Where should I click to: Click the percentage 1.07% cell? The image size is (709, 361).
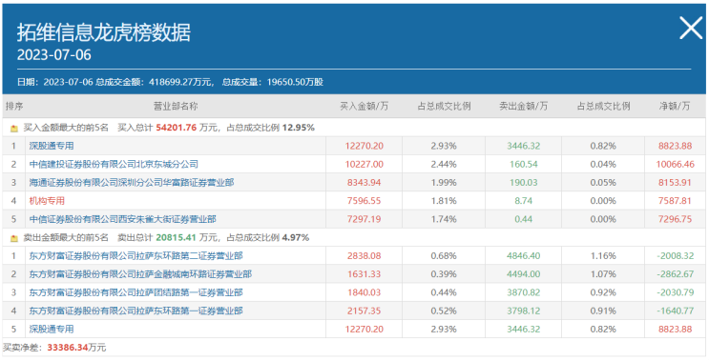click(x=603, y=274)
